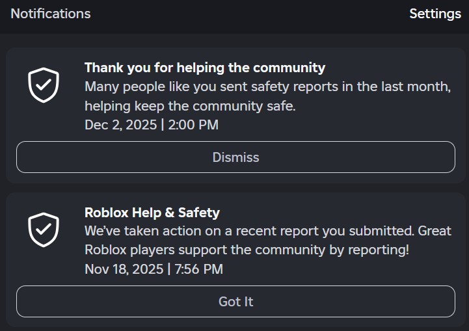This screenshot has width=469, height=331.
Task: Click gap between the two notification cards
Action: click(234, 187)
